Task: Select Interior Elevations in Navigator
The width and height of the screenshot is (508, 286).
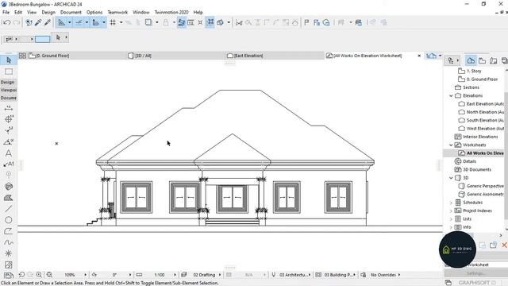Action: (476, 137)
